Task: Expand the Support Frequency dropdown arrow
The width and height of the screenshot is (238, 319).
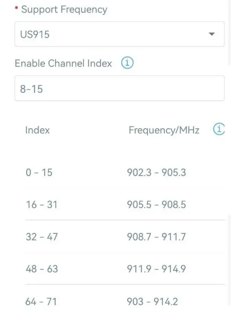Action: point(212,34)
